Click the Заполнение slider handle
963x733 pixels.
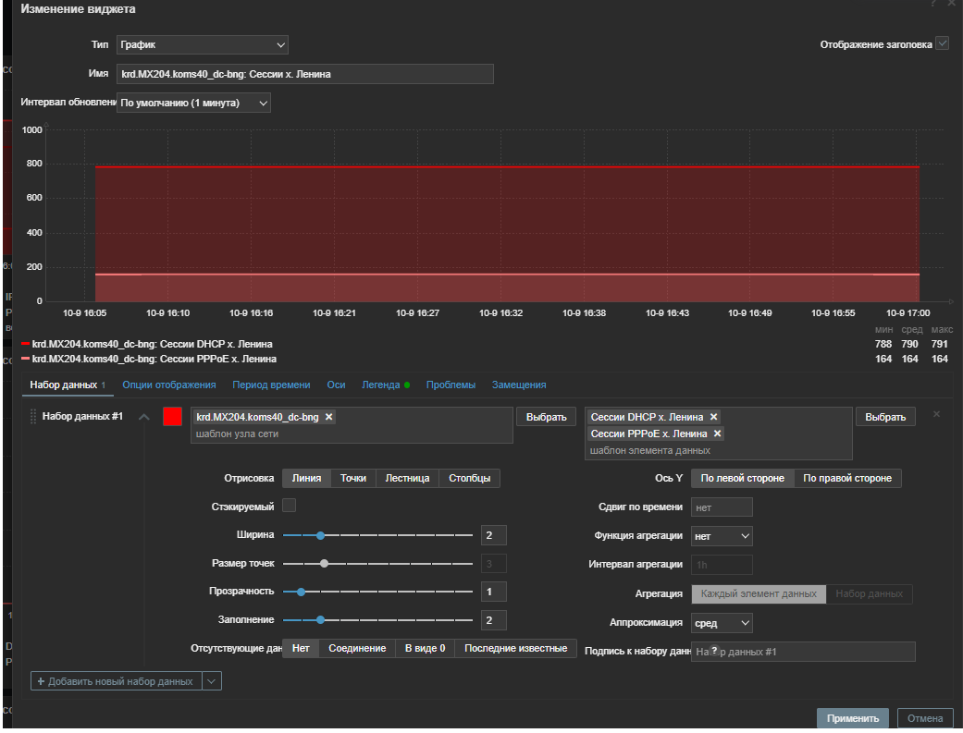[x=320, y=620]
